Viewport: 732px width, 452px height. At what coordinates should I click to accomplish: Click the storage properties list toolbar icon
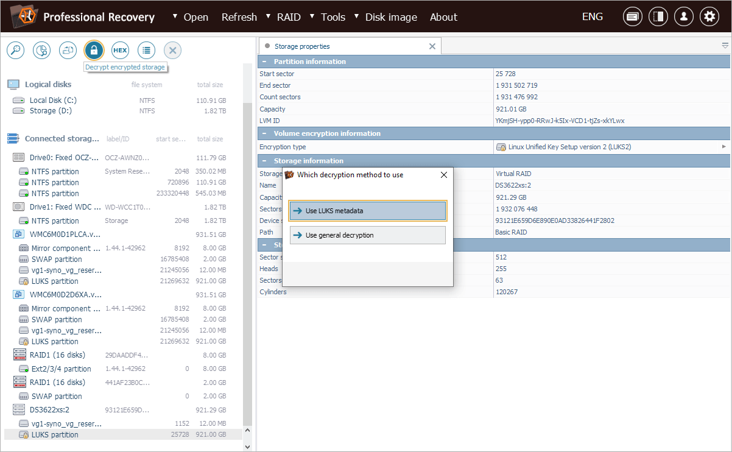pos(146,51)
